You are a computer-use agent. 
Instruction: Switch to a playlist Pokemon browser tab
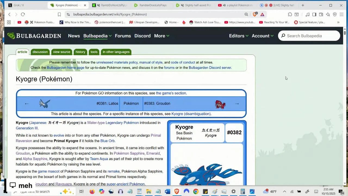tap(236, 5)
